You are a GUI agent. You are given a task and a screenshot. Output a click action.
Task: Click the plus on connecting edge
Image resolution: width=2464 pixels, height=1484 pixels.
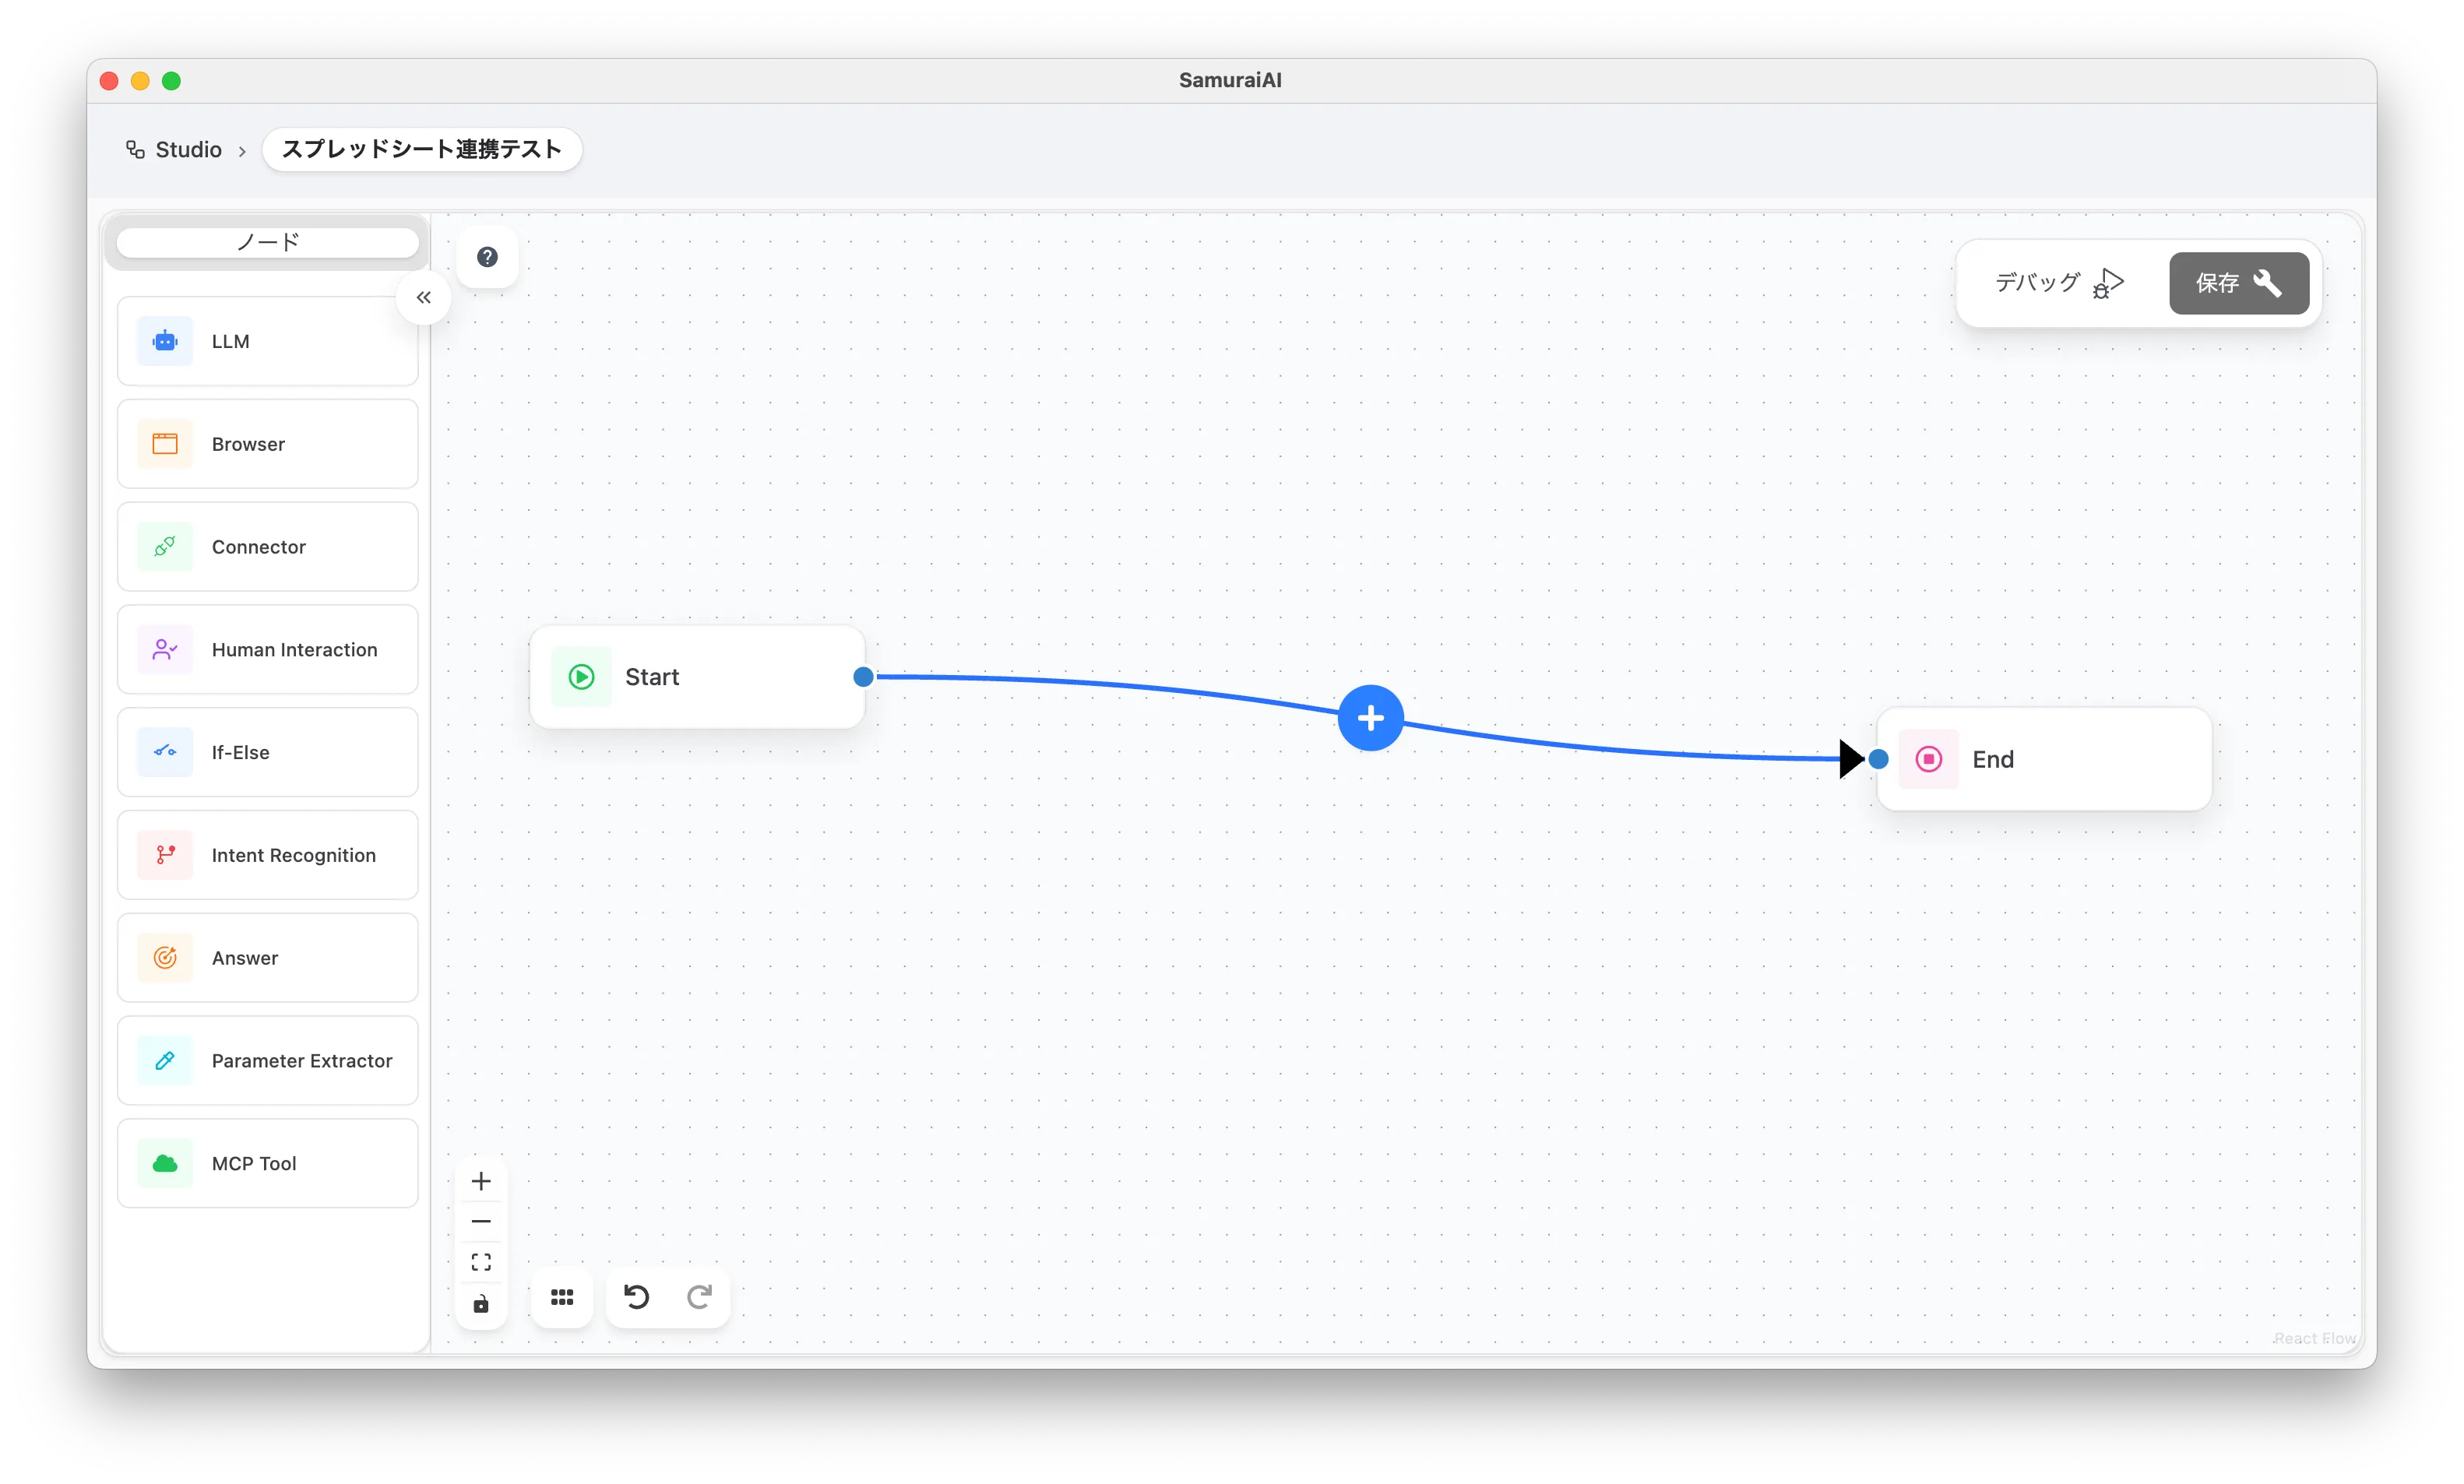tap(1370, 718)
